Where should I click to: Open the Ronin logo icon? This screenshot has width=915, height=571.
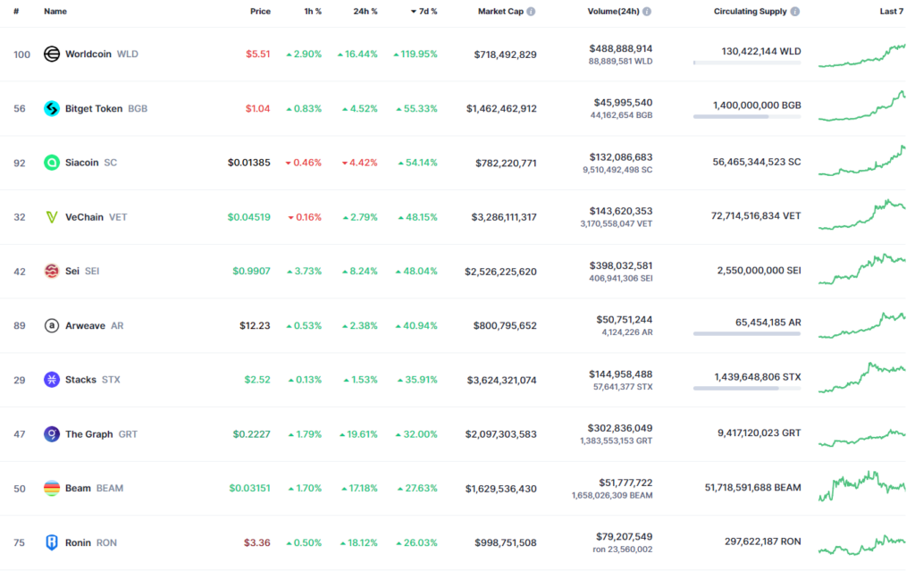click(x=51, y=542)
